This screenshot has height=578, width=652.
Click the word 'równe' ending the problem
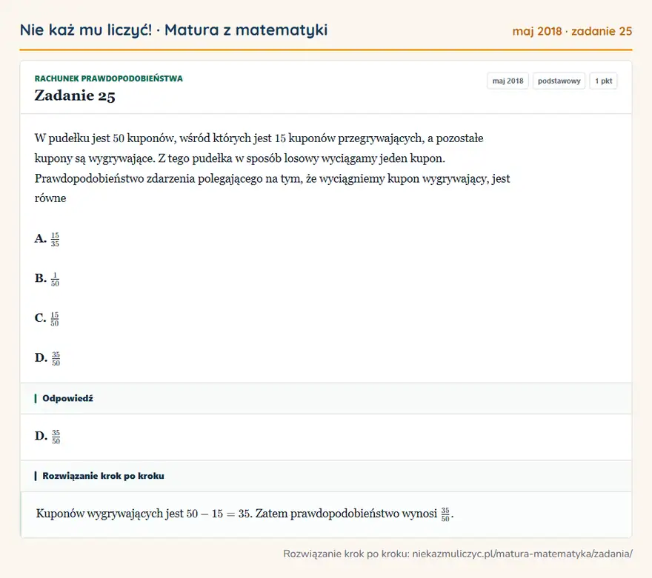coord(50,198)
